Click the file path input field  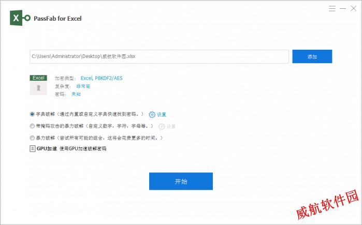coord(159,56)
